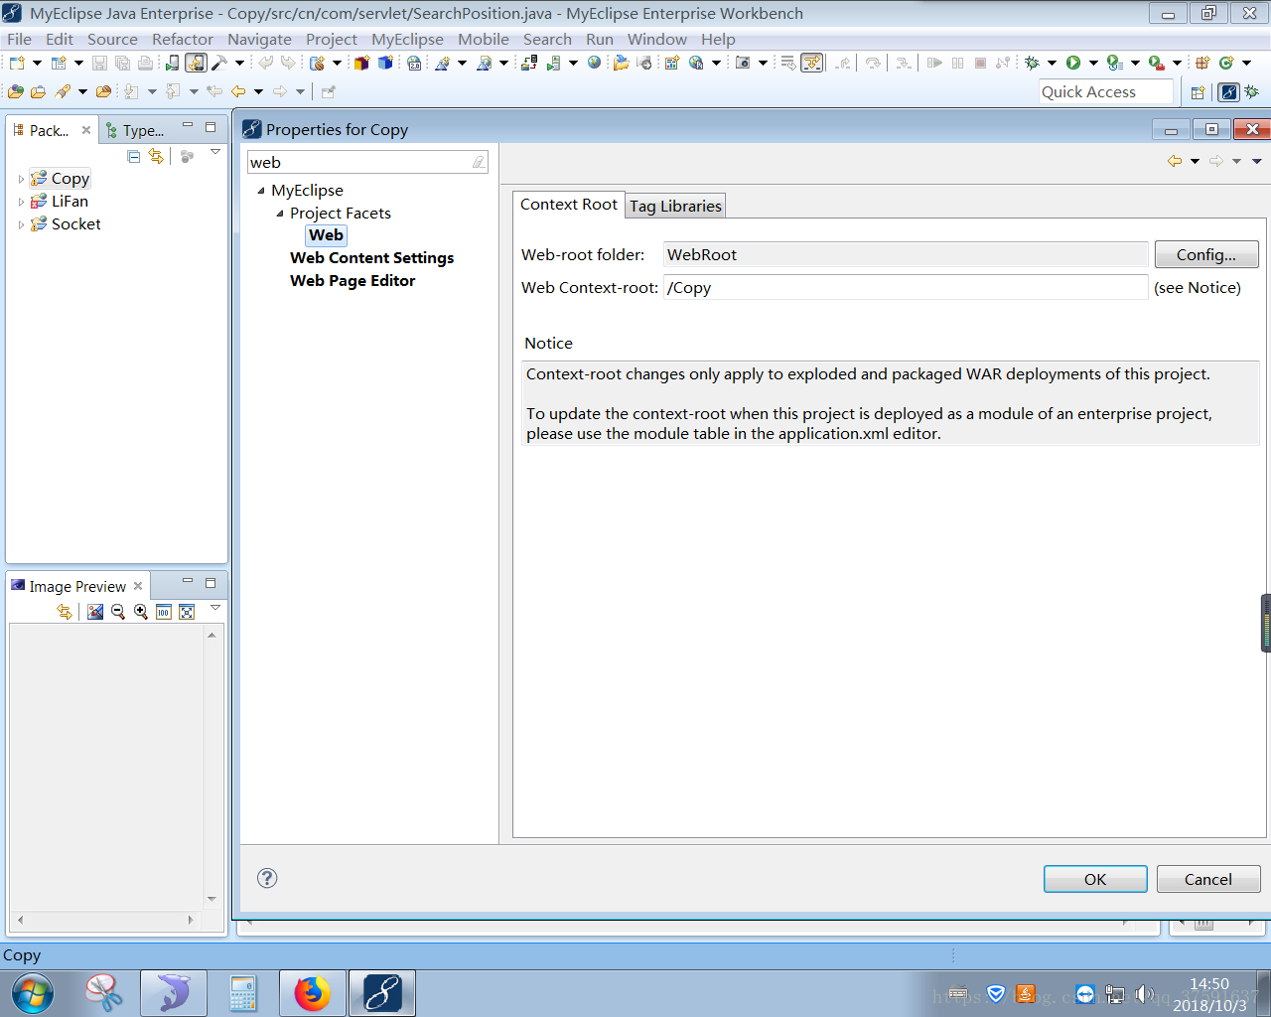Image resolution: width=1271 pixels, height=1017 pixels.
Task: Open Image Preview view menu dropdown
Action: tap(215, 608)
